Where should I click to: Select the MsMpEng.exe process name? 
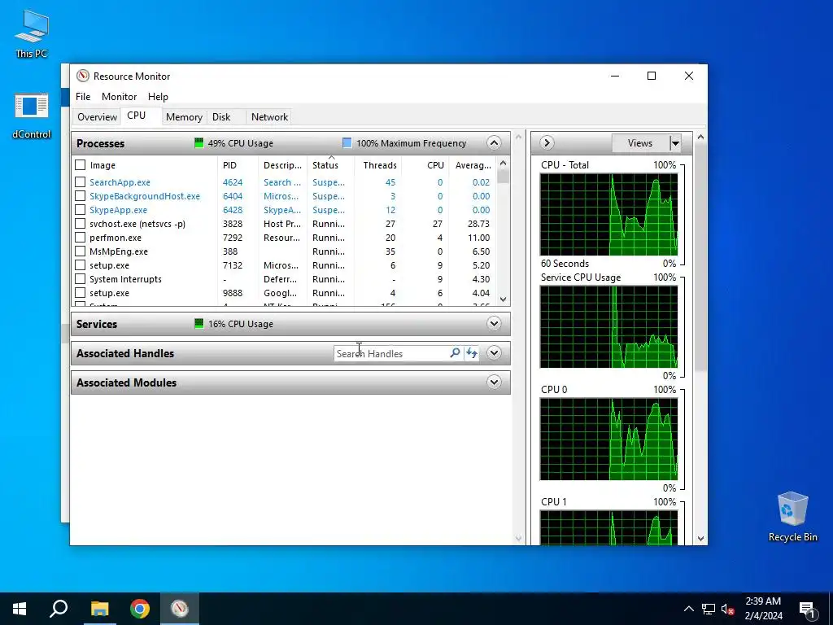point(119,251)
